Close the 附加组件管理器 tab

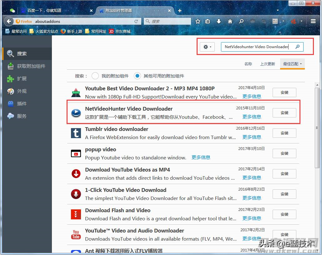pos(169,11)
